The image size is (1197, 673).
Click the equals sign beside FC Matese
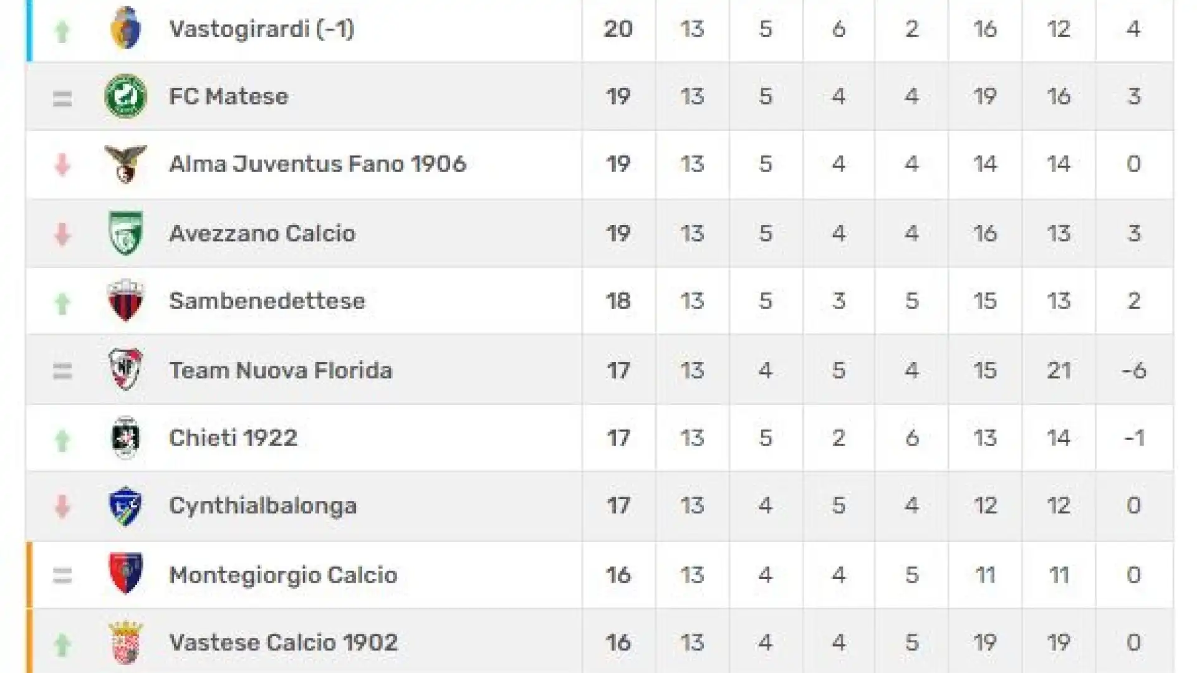pos(62,98)
